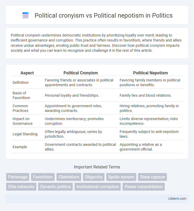This screenshot has height=211, width=194.
Task: Select the Clientelism tag
Action: click(69, 177)
